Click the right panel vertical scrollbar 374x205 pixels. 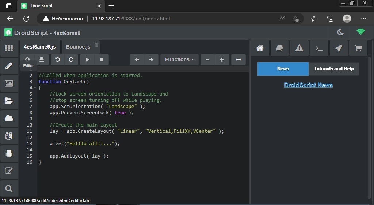pos(370,127)
